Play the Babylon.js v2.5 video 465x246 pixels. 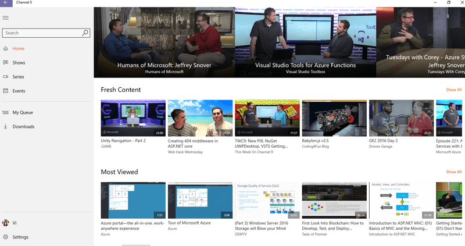pos(334,118)
